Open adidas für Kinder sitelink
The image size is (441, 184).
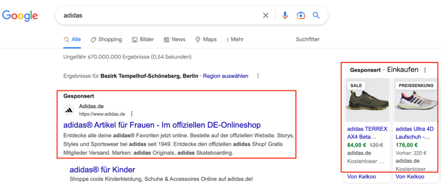point(102,170)
